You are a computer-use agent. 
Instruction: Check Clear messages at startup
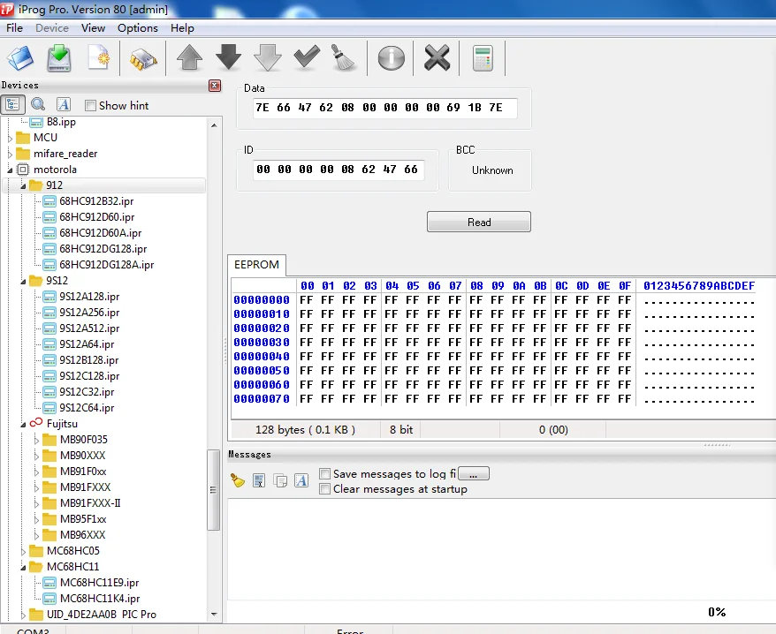click(324, 489)
